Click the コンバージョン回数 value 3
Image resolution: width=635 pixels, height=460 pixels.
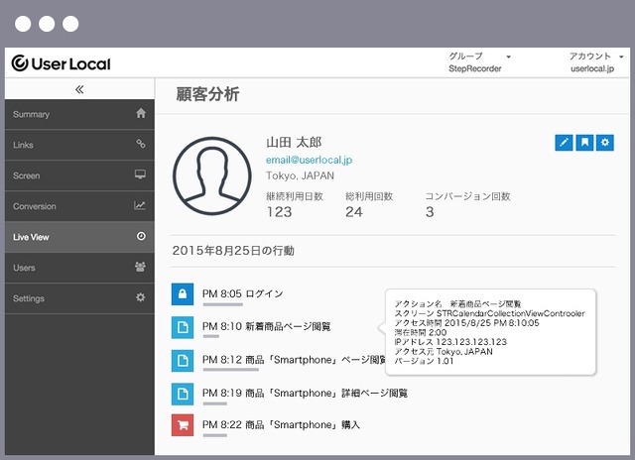tap(430, 212)
